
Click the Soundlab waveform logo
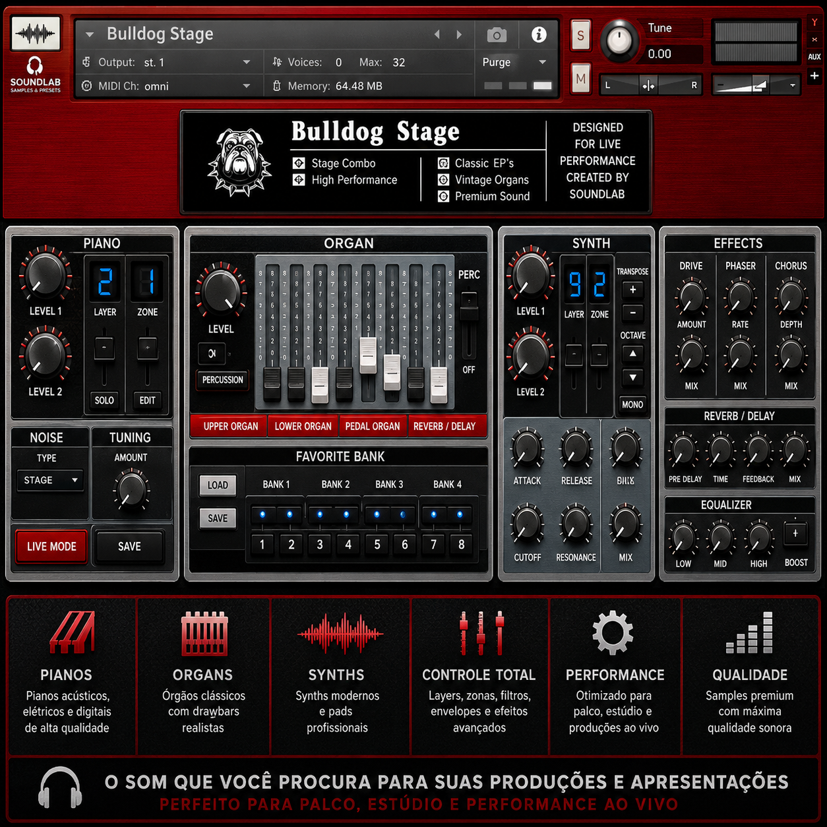(36, 34)
